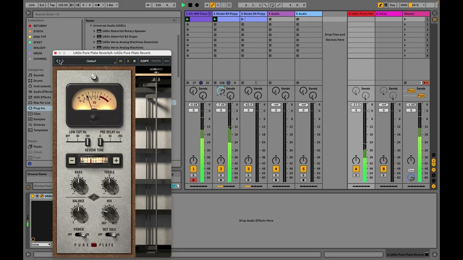Toggle the metronome button
The image size is (463, 260).
point(97,5)
